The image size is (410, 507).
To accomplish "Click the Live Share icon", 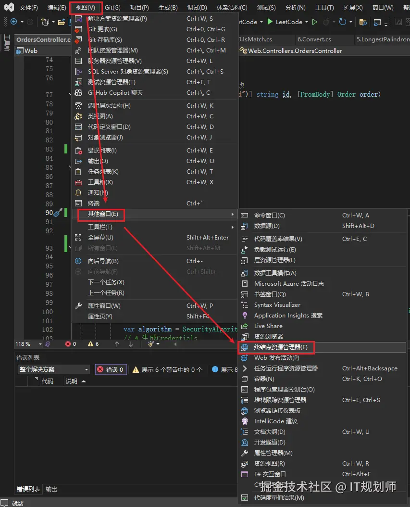I will point(245,326).
